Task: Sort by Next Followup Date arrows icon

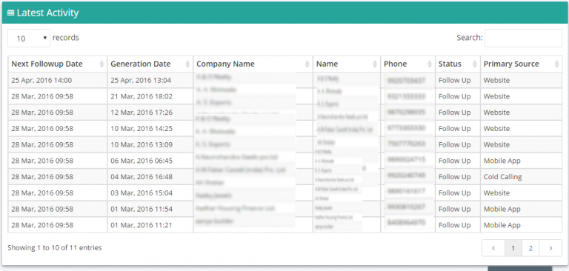Action: (x=102, y=64)
